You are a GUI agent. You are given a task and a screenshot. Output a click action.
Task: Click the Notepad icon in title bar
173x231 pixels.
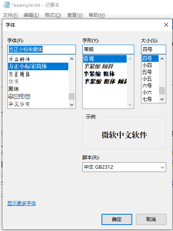point(6,5)
